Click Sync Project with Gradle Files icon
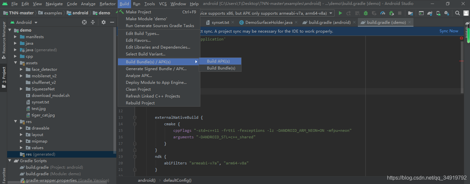The height and width of the screenshot is (184, 470). click(x=430, y=13)
